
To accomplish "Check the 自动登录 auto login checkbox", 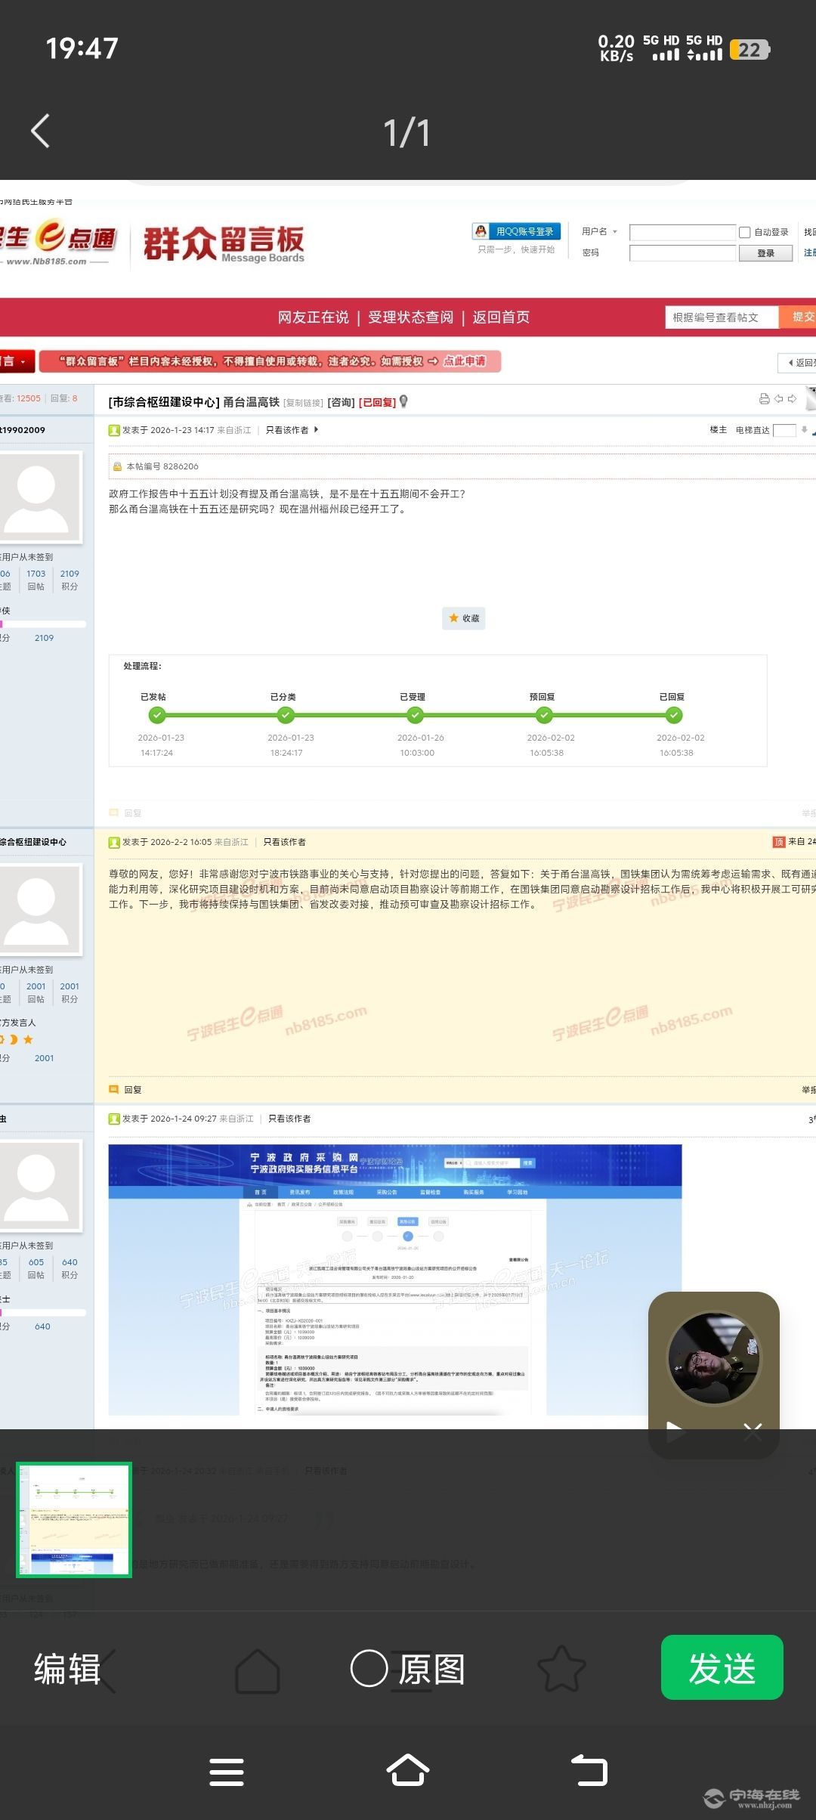I will [x=745, y=232].
